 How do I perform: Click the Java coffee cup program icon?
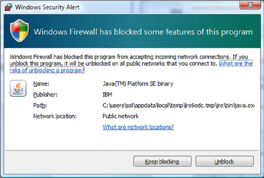tap(18, 88)
